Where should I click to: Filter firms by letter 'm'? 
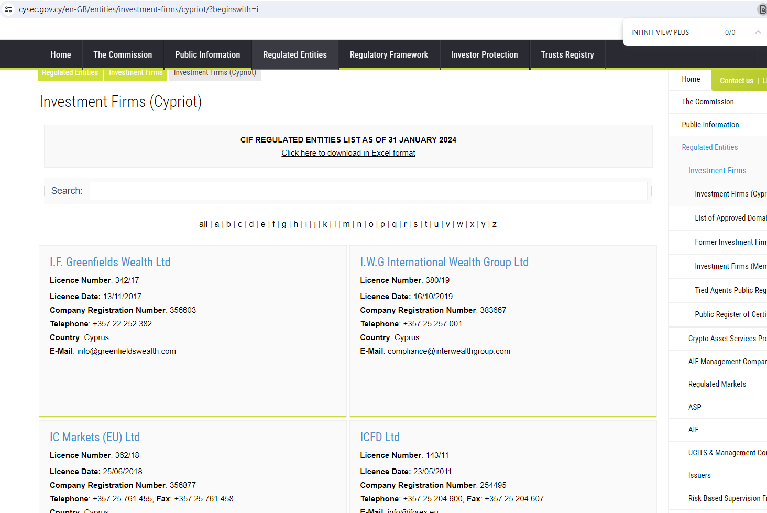click(346, 224)
